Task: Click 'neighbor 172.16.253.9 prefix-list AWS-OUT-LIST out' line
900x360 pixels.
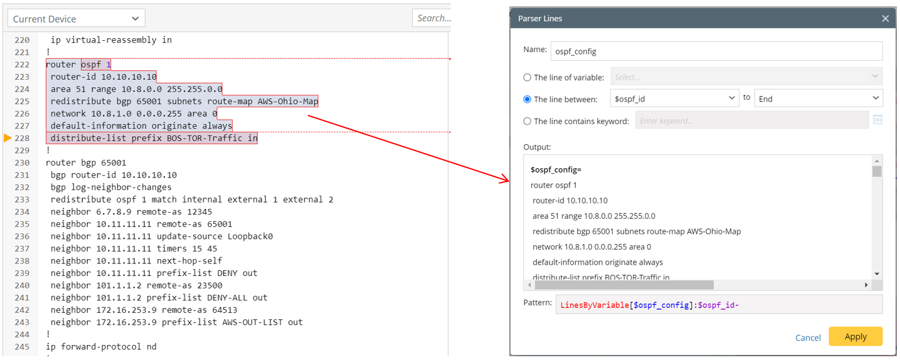Action: point(177,322)
